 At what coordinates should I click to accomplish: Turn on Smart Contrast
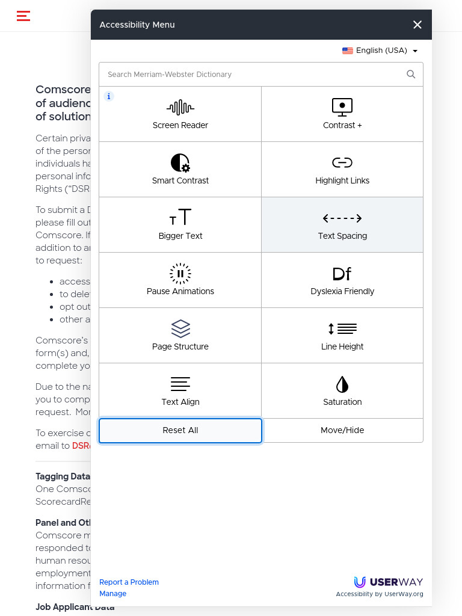(x=180, y=169)
